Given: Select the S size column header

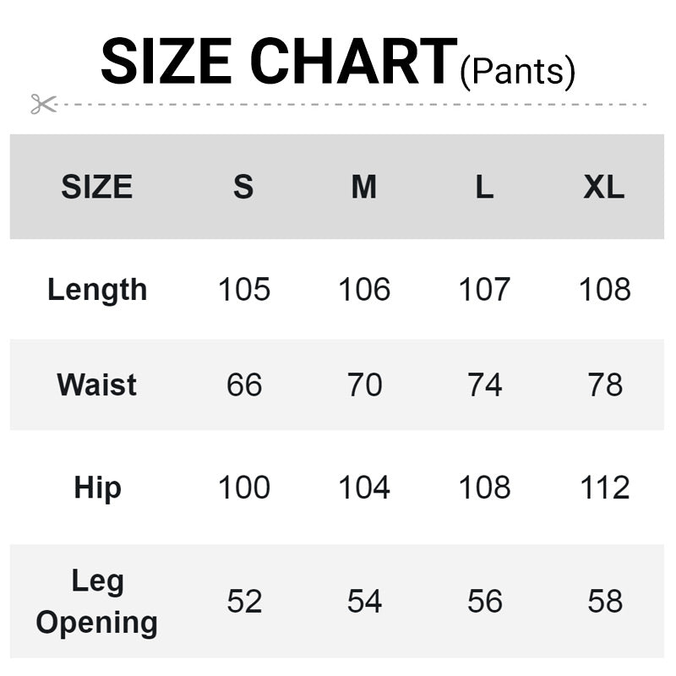Looking at the screenshot, I should (243, 187).
